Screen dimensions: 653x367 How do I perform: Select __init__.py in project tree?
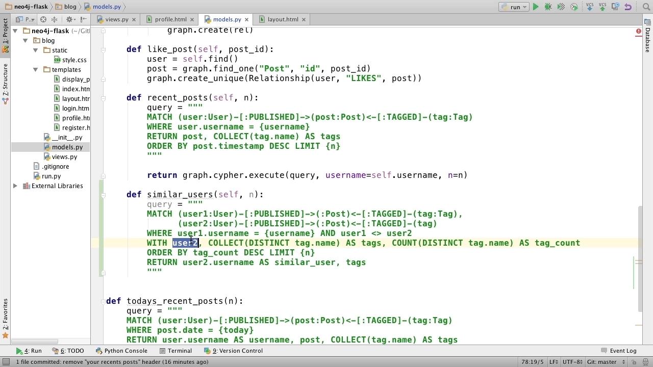[x=62, y=138]
